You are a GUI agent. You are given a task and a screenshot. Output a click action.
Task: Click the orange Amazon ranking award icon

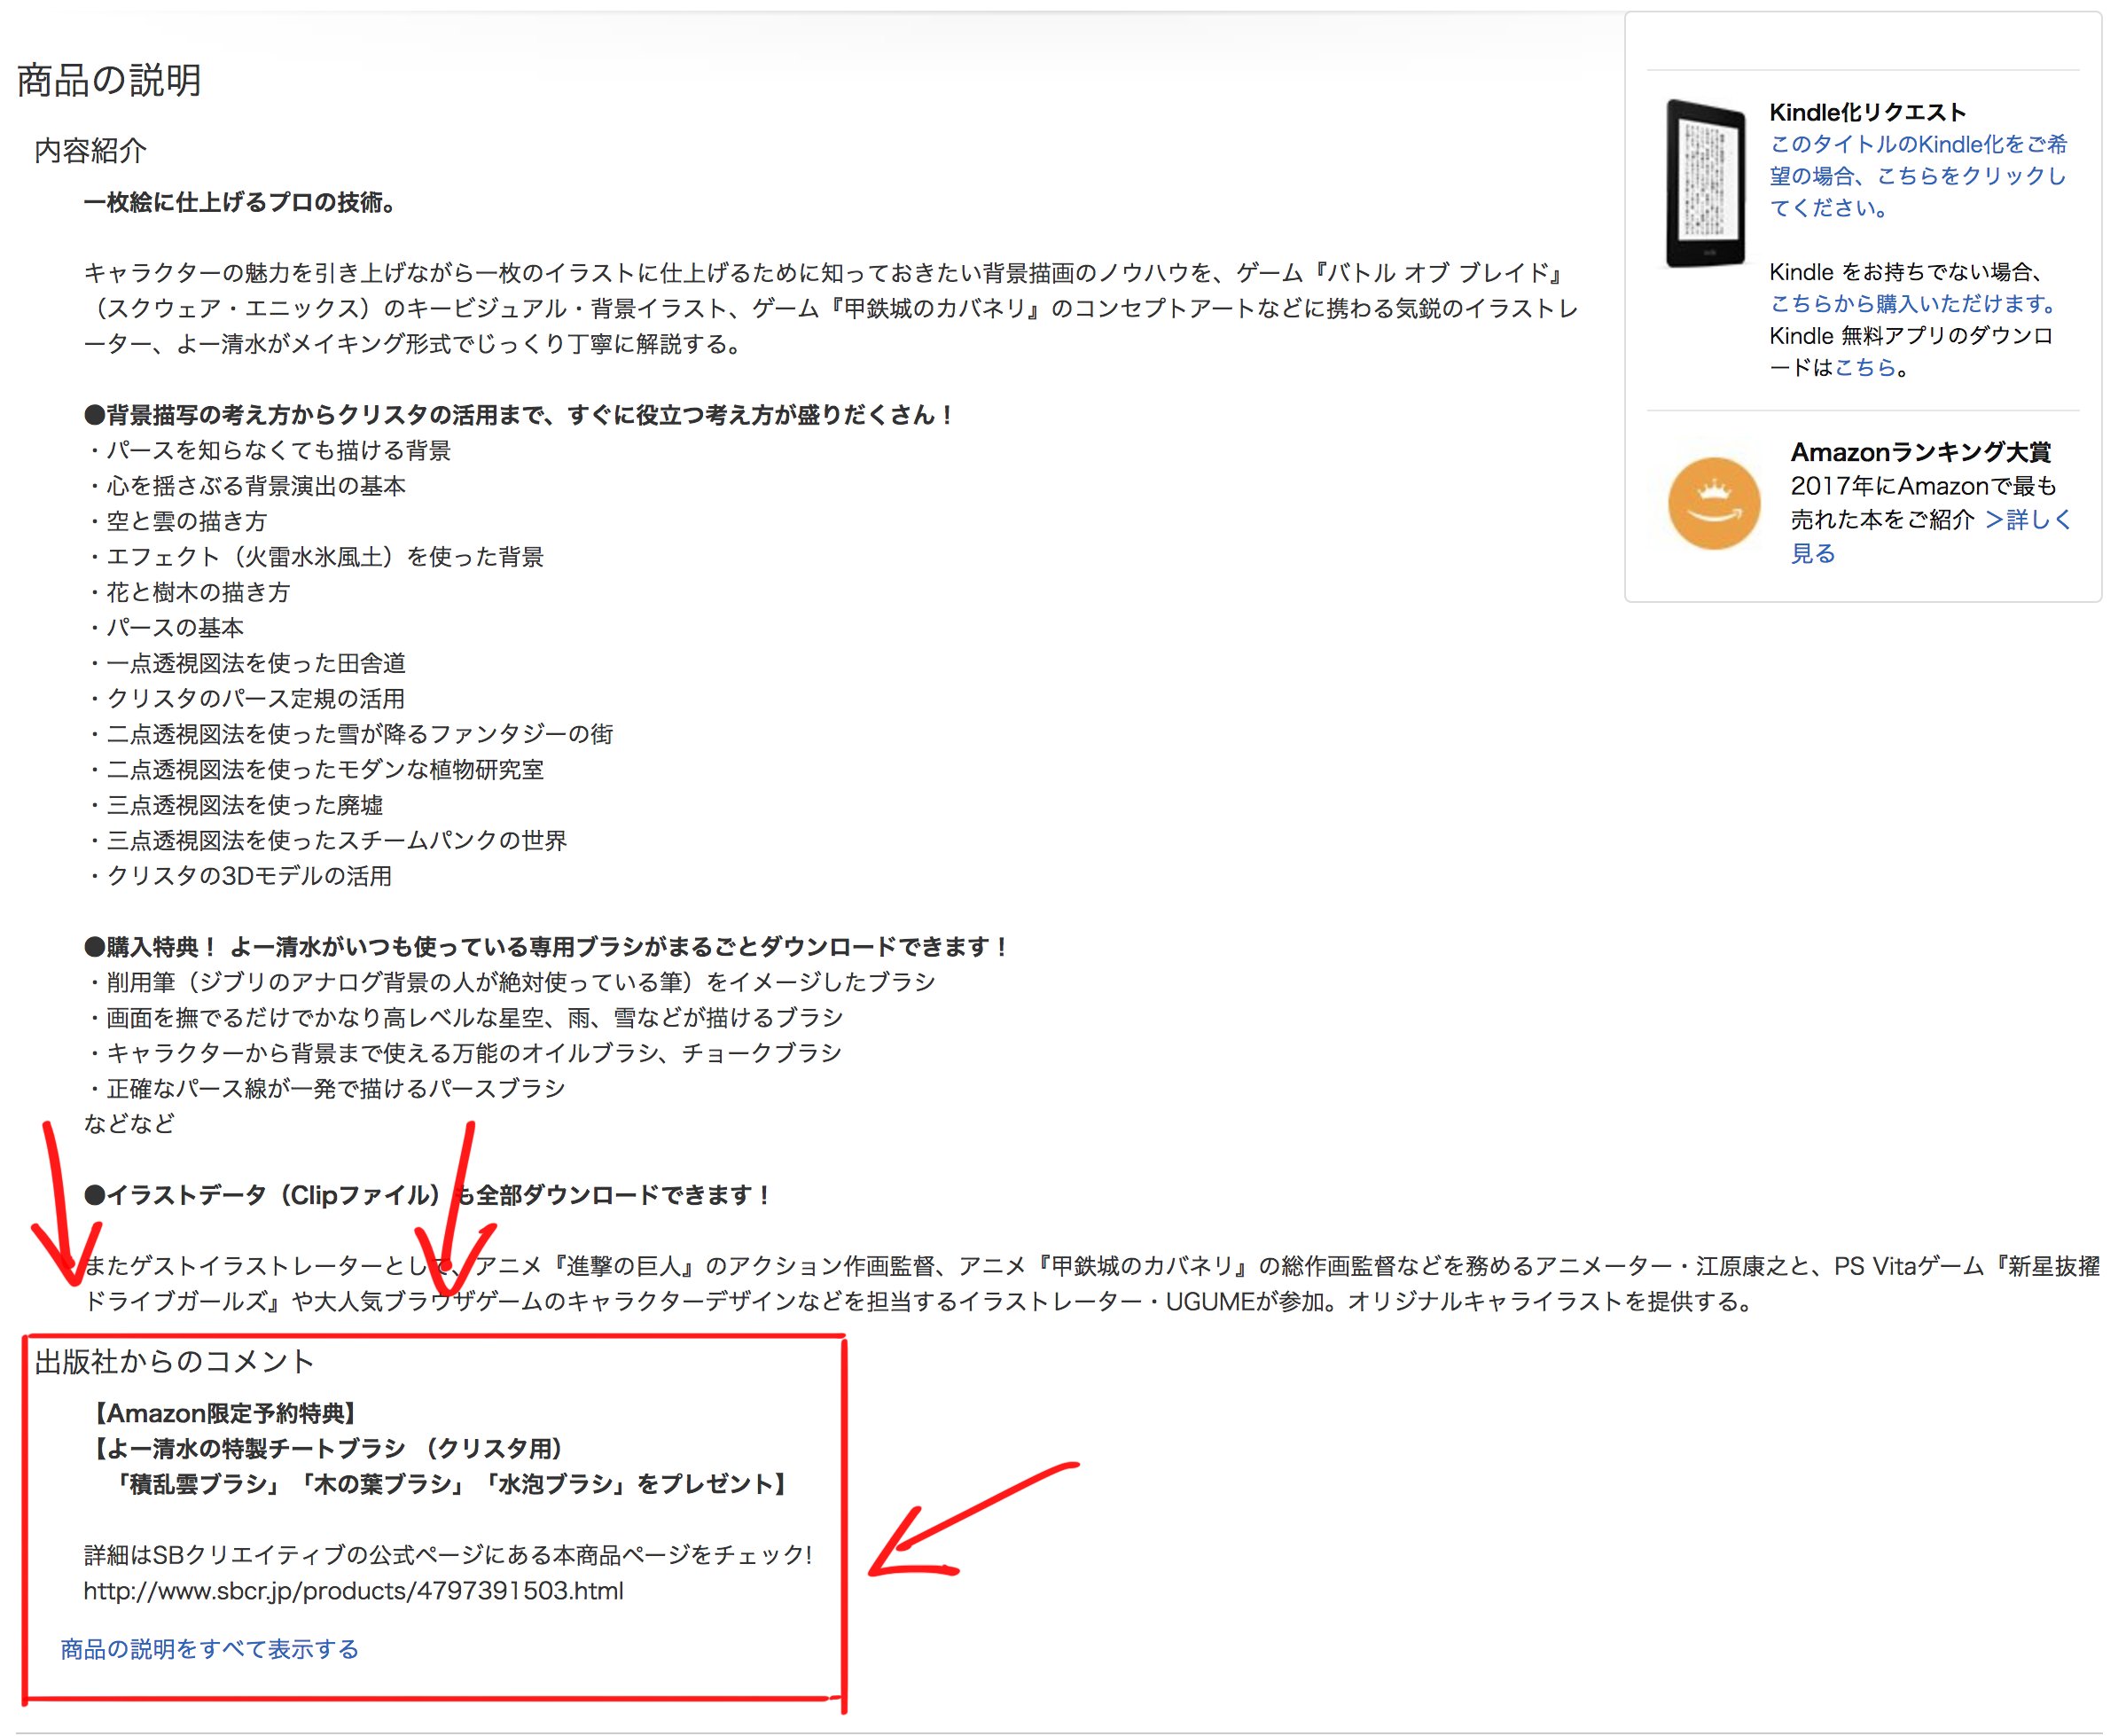pos(1714,503)
